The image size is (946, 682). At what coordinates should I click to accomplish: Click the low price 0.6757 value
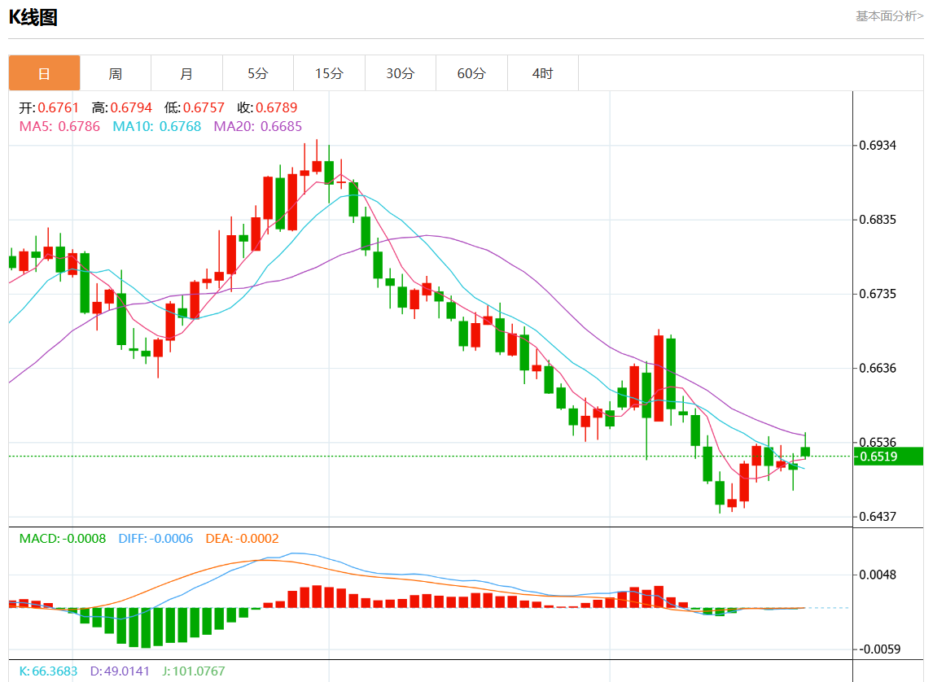point(204,108)
